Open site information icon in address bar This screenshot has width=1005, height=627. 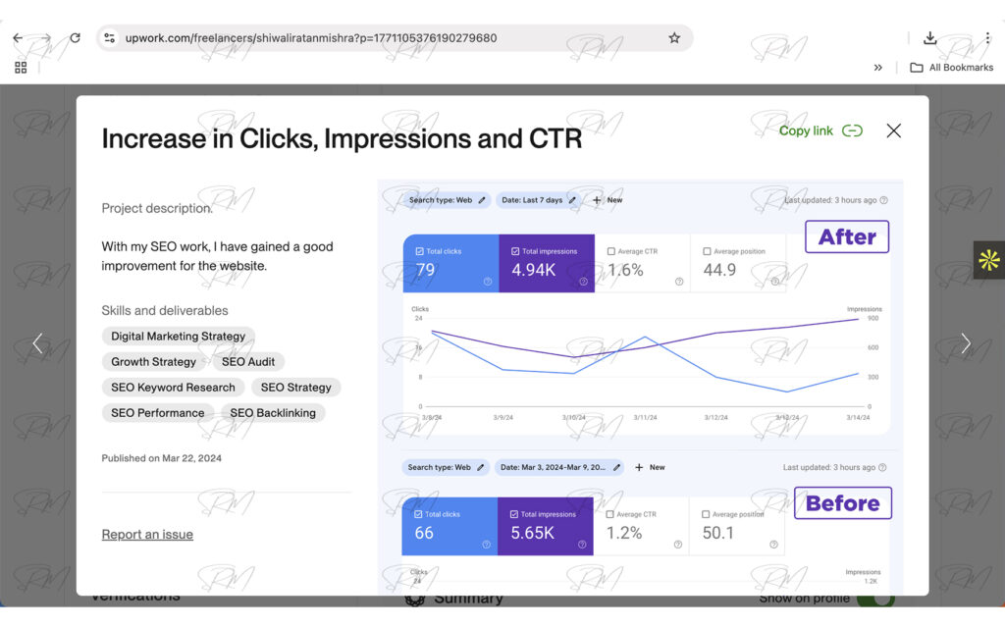110,38
